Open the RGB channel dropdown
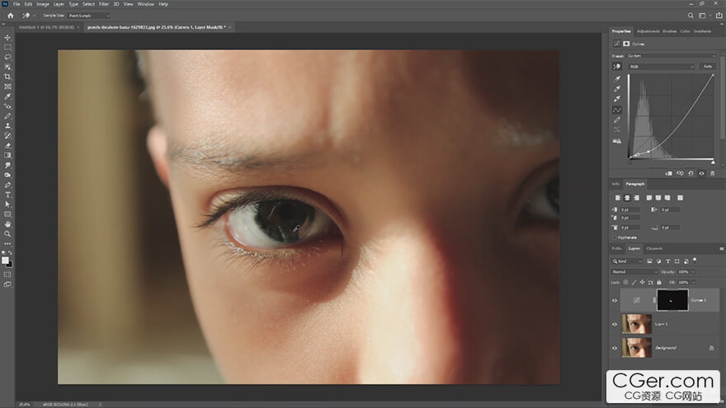 (662, 67)
